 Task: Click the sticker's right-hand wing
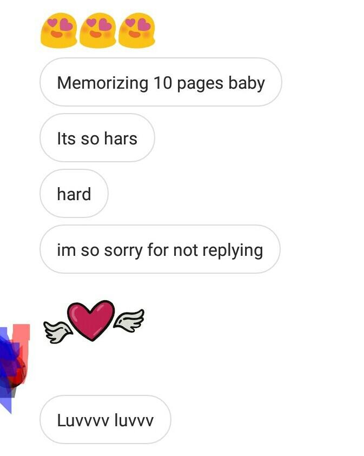tap(129, 320)
